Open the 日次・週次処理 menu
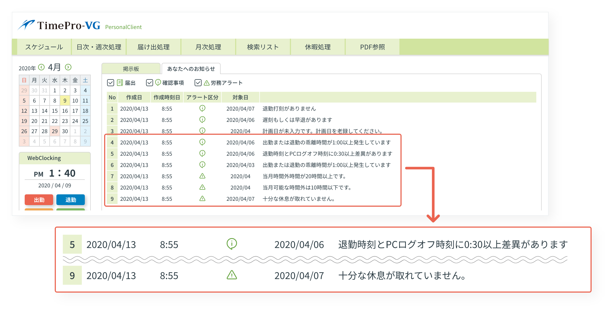The height and width of the screenshot is (313, 612). (x=99, y=47)
